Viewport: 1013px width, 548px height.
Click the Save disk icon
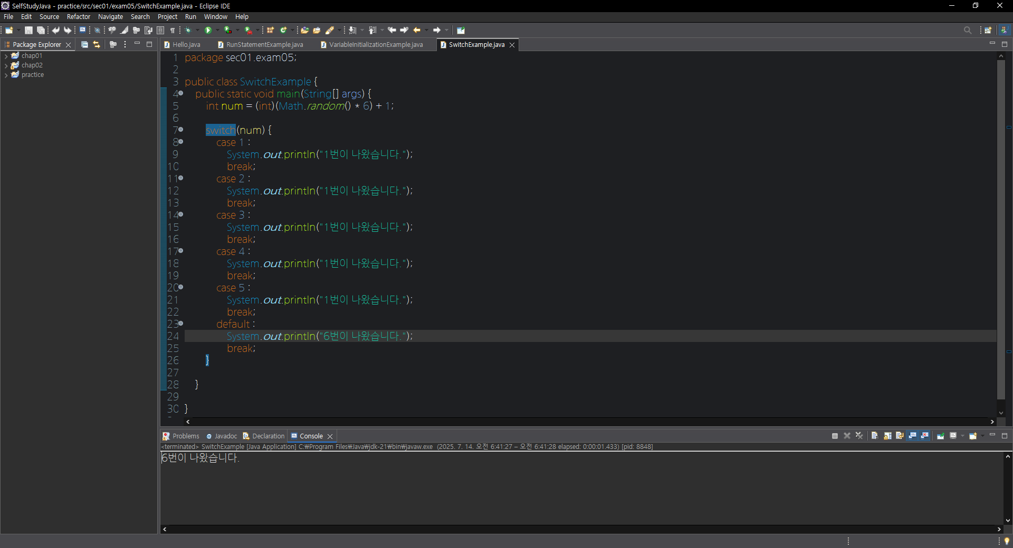[x=28, y=31]
